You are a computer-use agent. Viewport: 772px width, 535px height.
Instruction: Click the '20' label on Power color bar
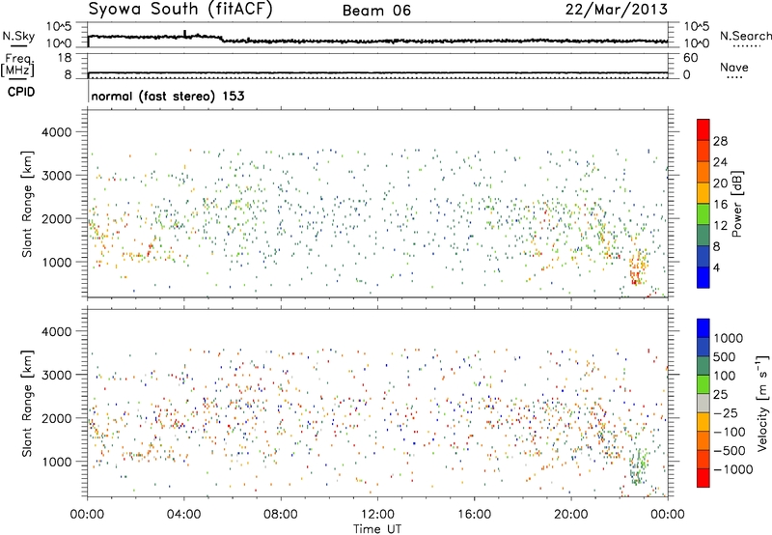coord(720,183)
